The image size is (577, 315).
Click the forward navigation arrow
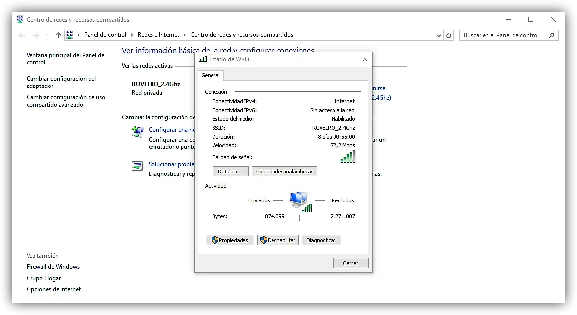(36, 35)
